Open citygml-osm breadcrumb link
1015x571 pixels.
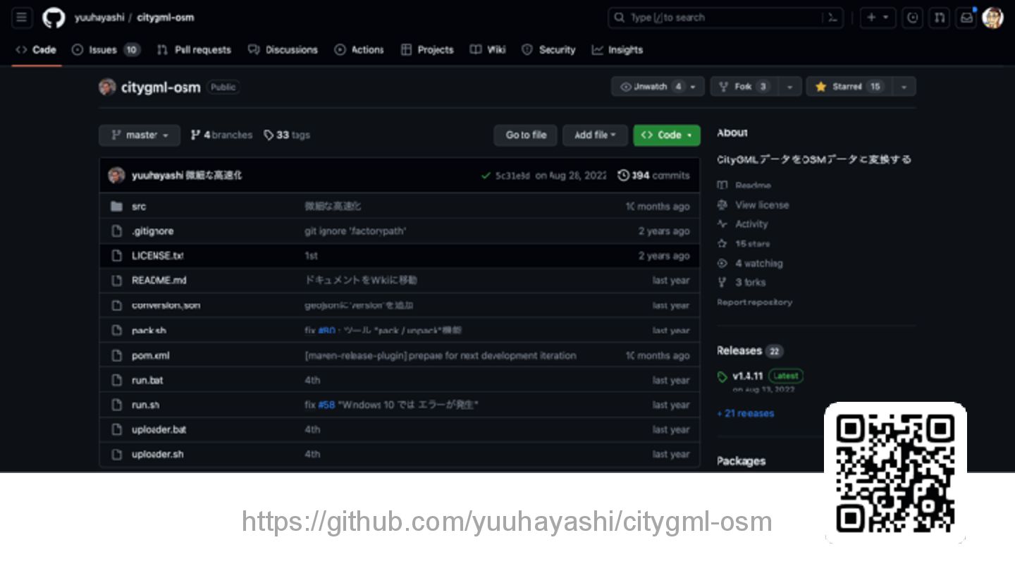(x=165, y=18)
